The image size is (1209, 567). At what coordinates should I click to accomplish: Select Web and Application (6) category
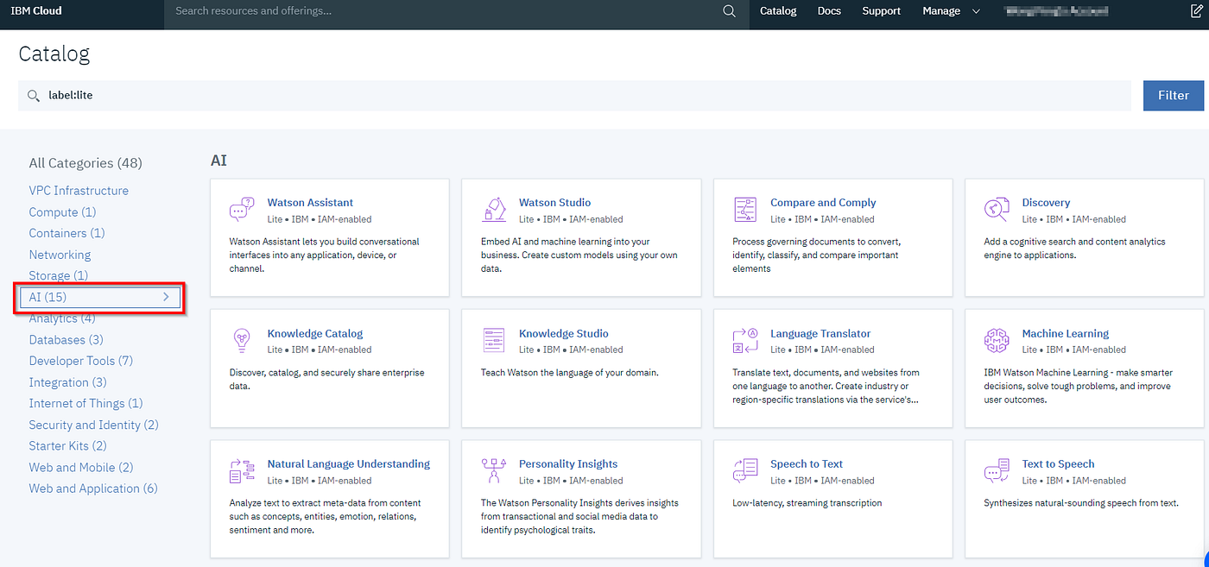coord(93,488)
